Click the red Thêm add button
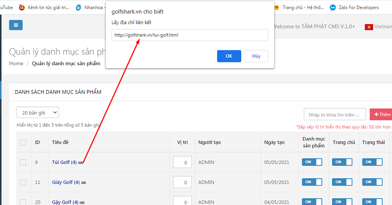392x205 pixels. 382,115
